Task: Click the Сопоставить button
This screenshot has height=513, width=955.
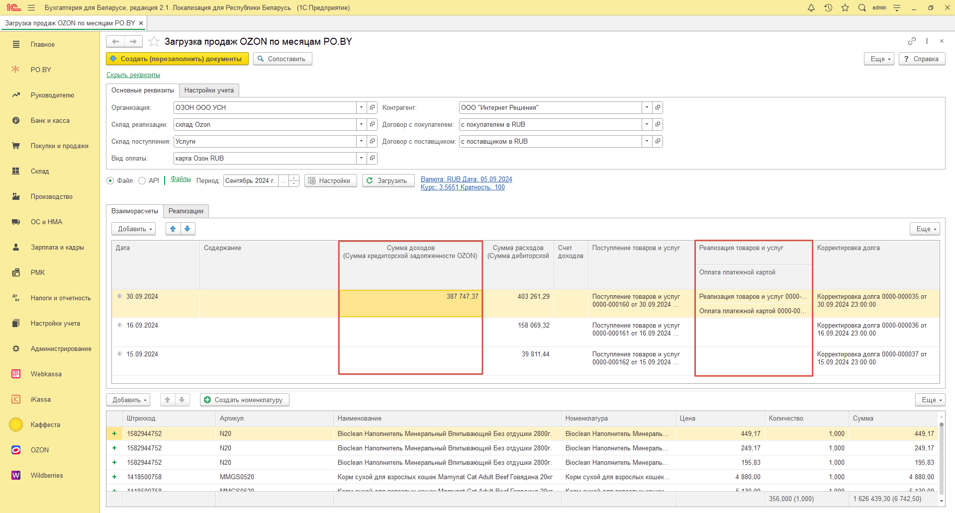Action: point(283,59)
